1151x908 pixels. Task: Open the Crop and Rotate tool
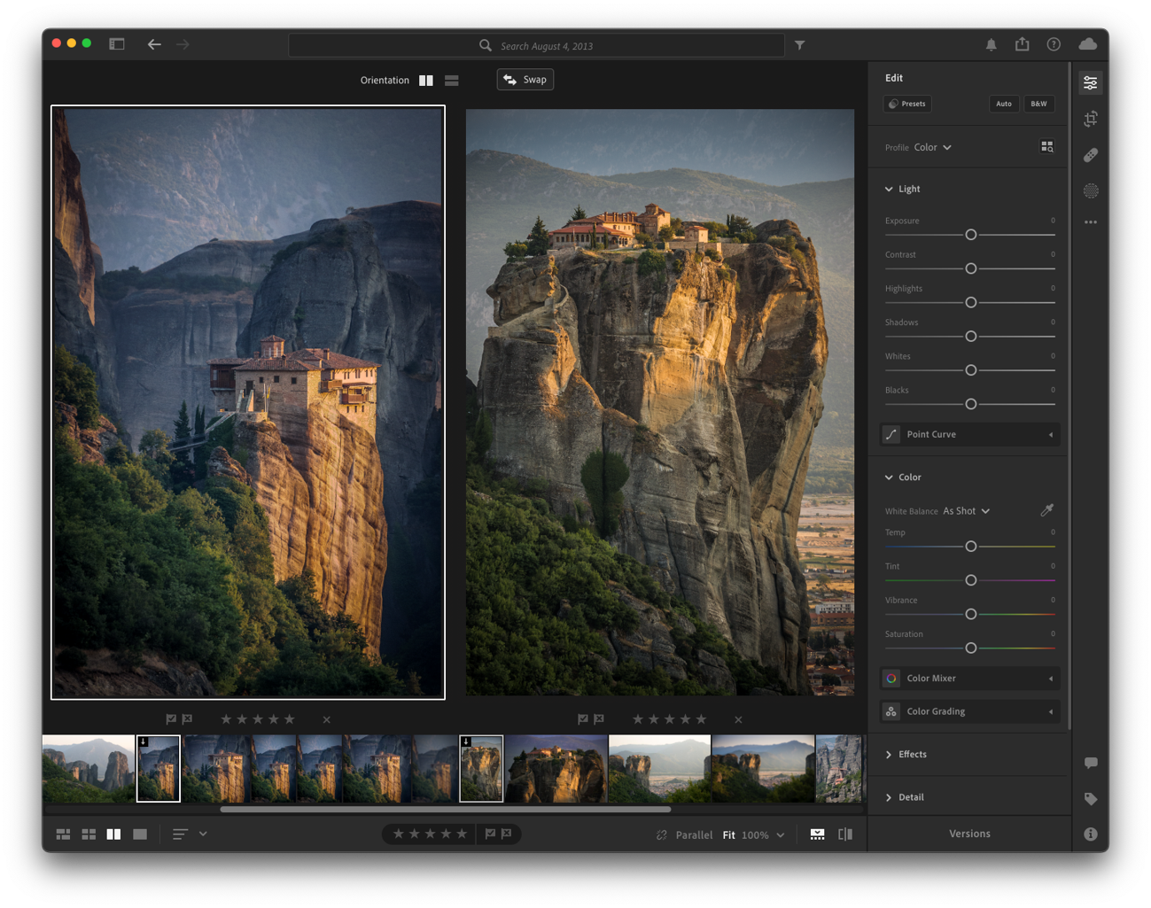(1091, 119)
